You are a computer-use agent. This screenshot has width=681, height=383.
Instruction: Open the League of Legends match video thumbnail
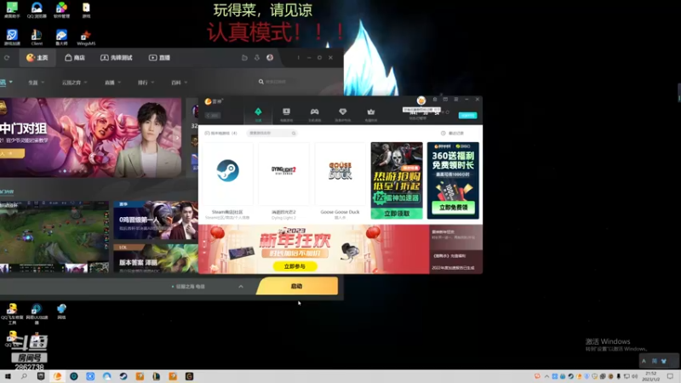54,237
